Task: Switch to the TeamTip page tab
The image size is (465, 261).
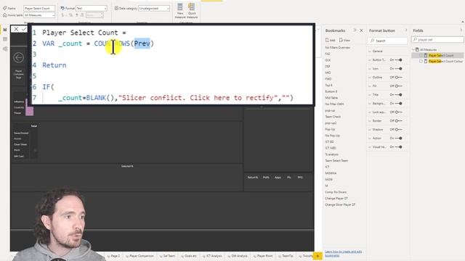Action: pos(286,256)
